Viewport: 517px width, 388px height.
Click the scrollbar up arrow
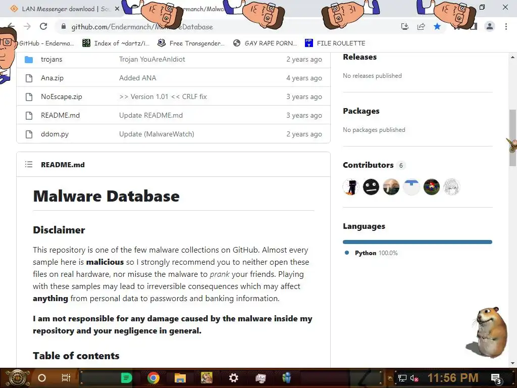(x=512, y=57)
